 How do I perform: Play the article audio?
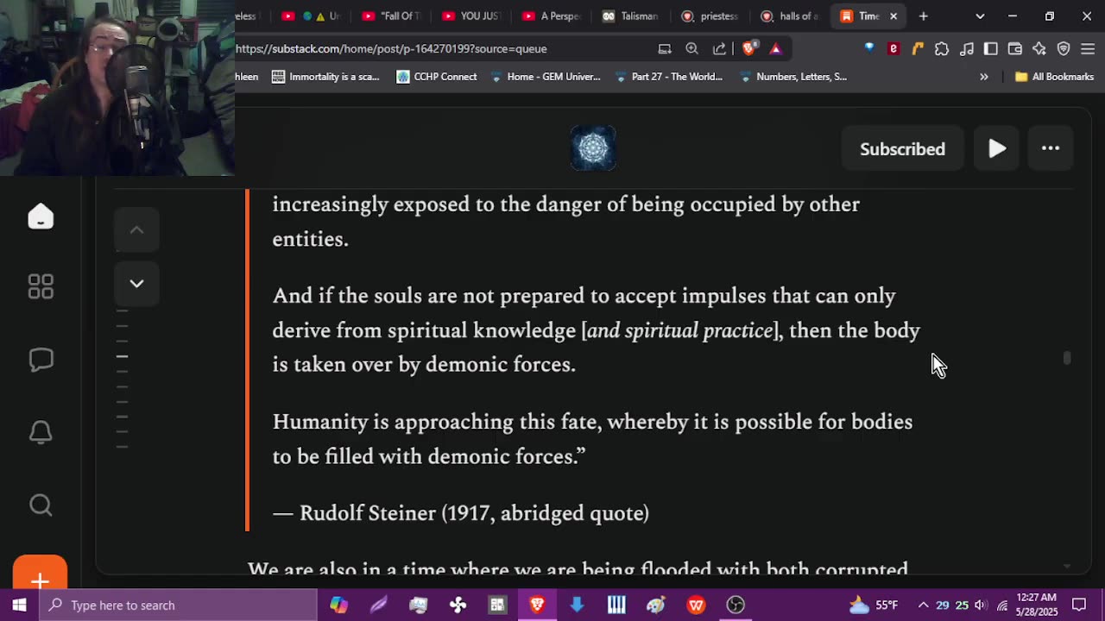click(997, 148)
